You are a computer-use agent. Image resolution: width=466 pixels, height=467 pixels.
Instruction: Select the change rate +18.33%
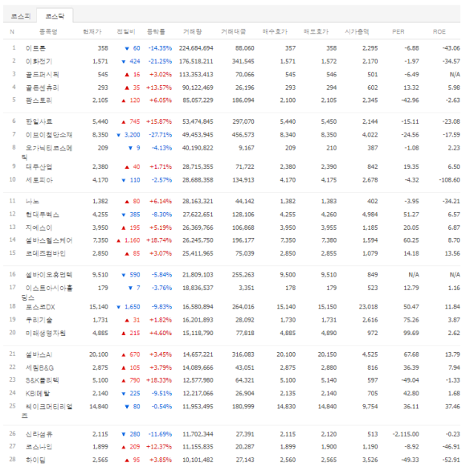(x=159, y=380)
